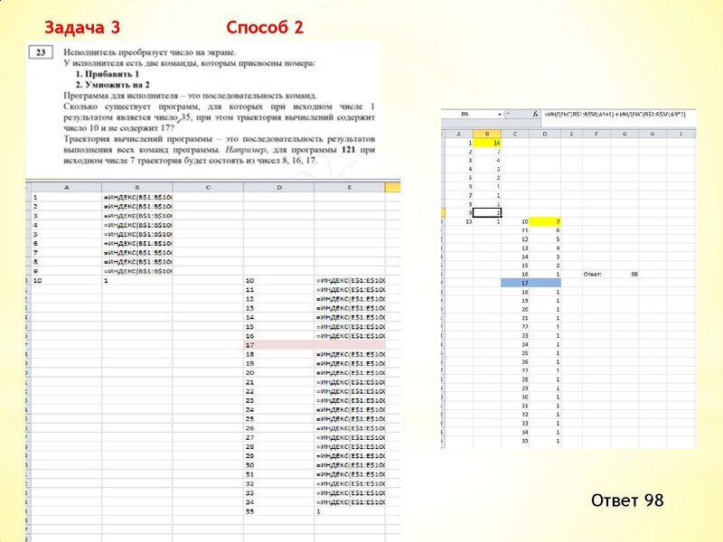This screenshot has width=723, height=542.
Task: Click the red heading Способ 2
Action: pyautogui.click(x=268, y=28)
